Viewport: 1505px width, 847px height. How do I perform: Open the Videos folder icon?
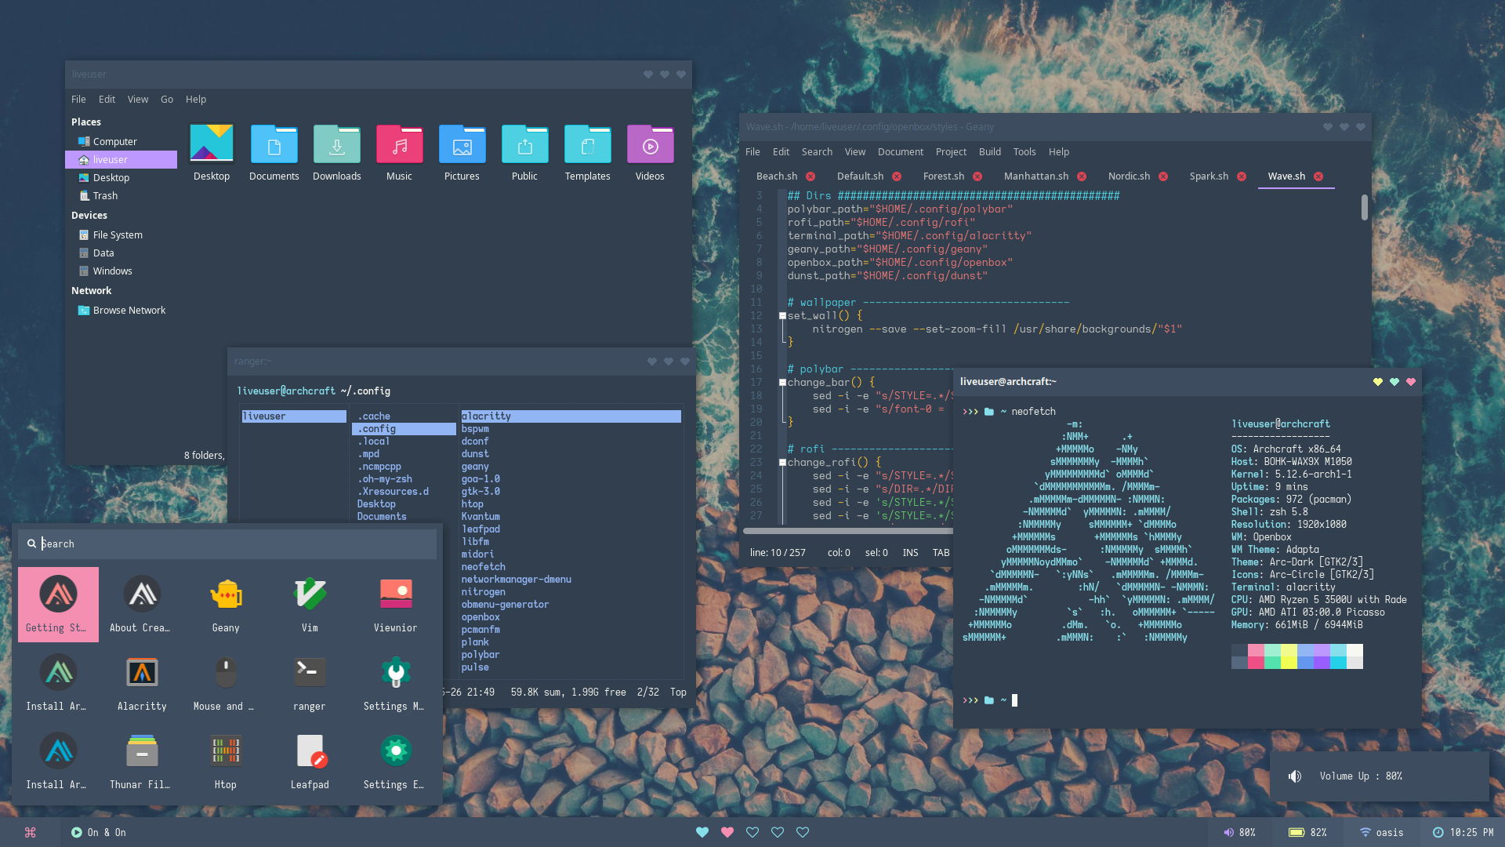pyautogui.click(x=650, y=144)
